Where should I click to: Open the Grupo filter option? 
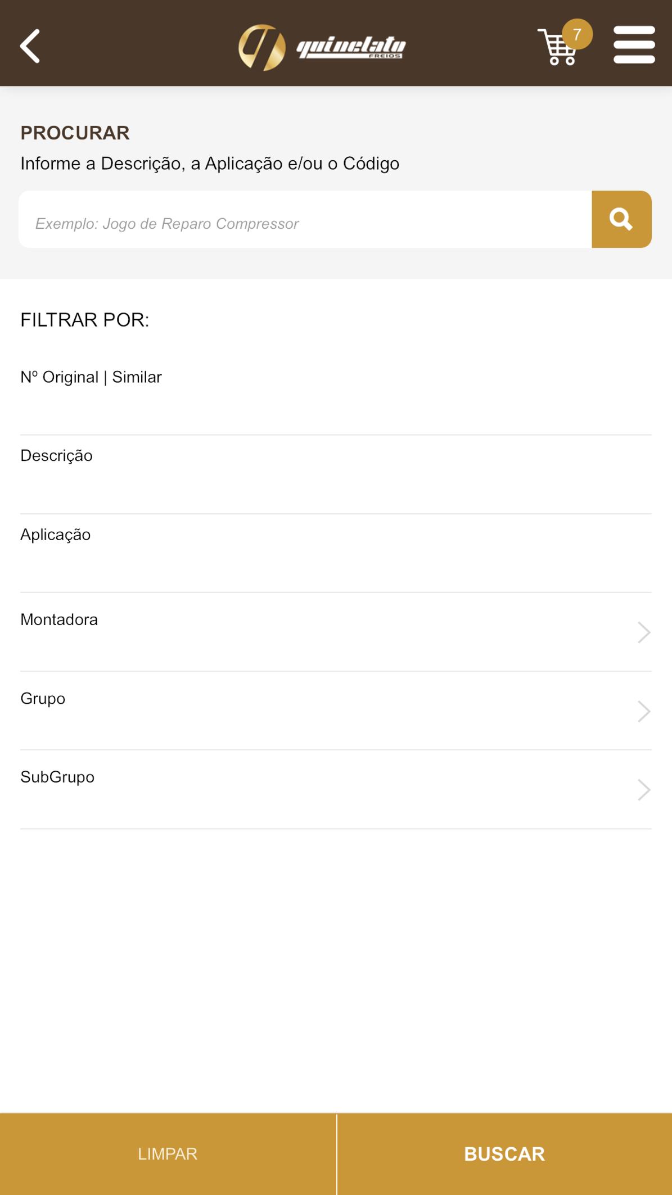[x=336, y=711]
